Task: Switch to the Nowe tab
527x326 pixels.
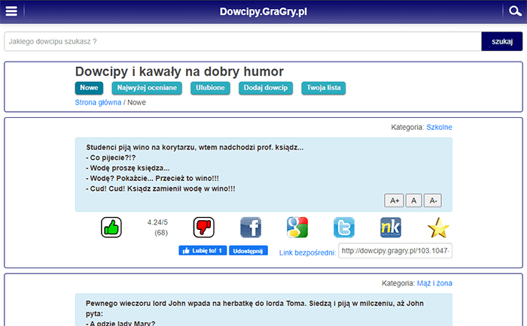Action: pyautogui.click(x=89, y=88)
